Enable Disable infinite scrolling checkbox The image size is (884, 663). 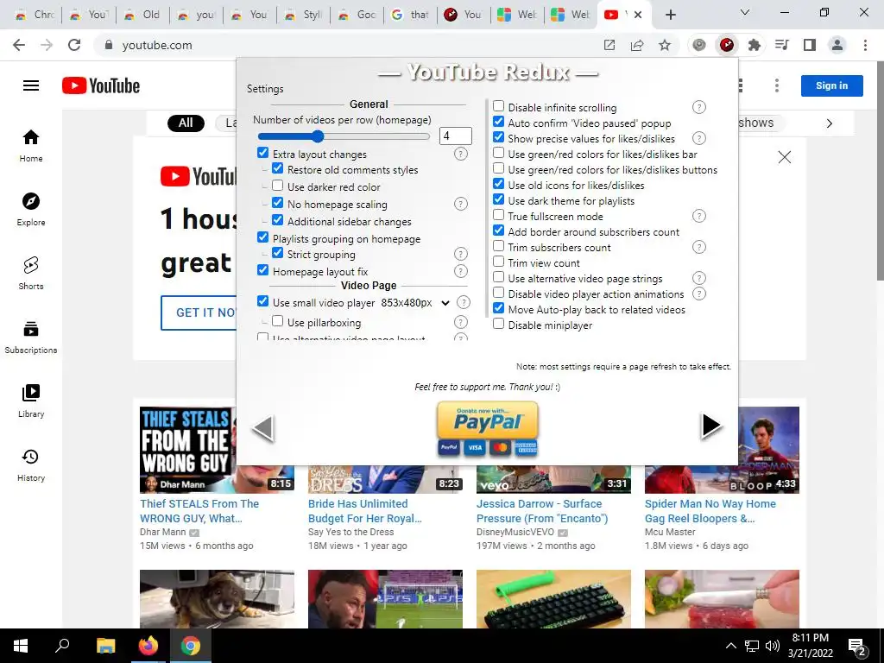pos(498,106)
